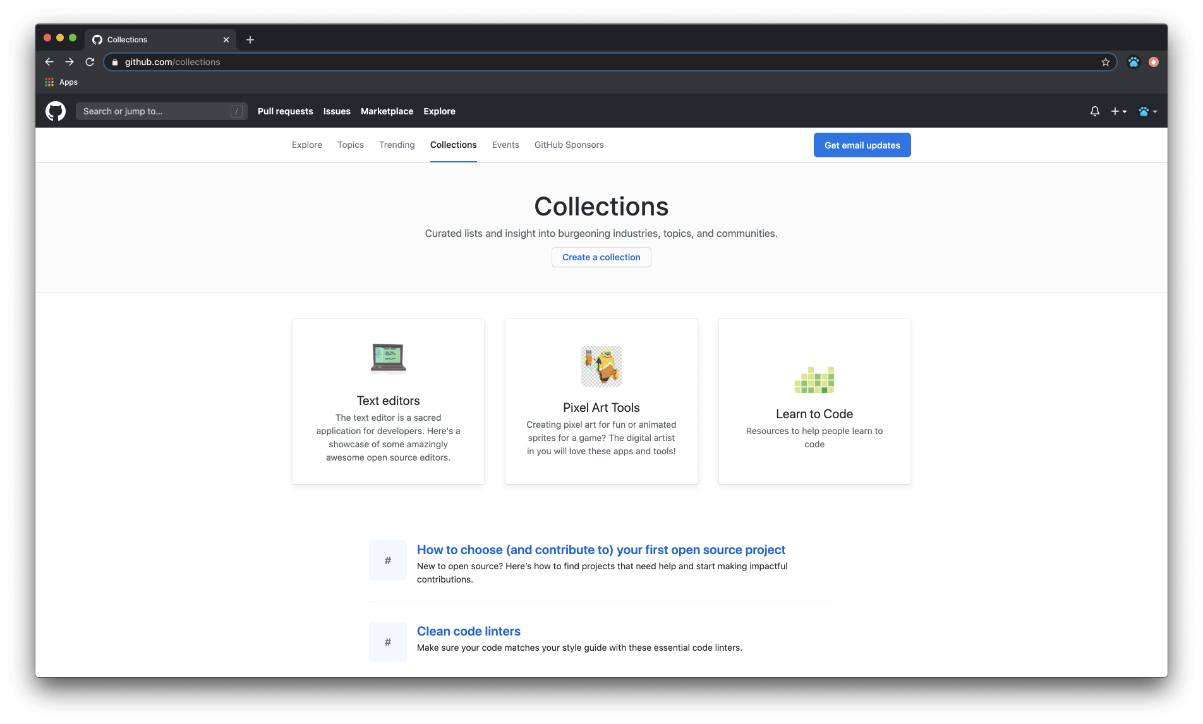Click the Apps shortcut in the bookmarks bar

click(x=61, y=81)
